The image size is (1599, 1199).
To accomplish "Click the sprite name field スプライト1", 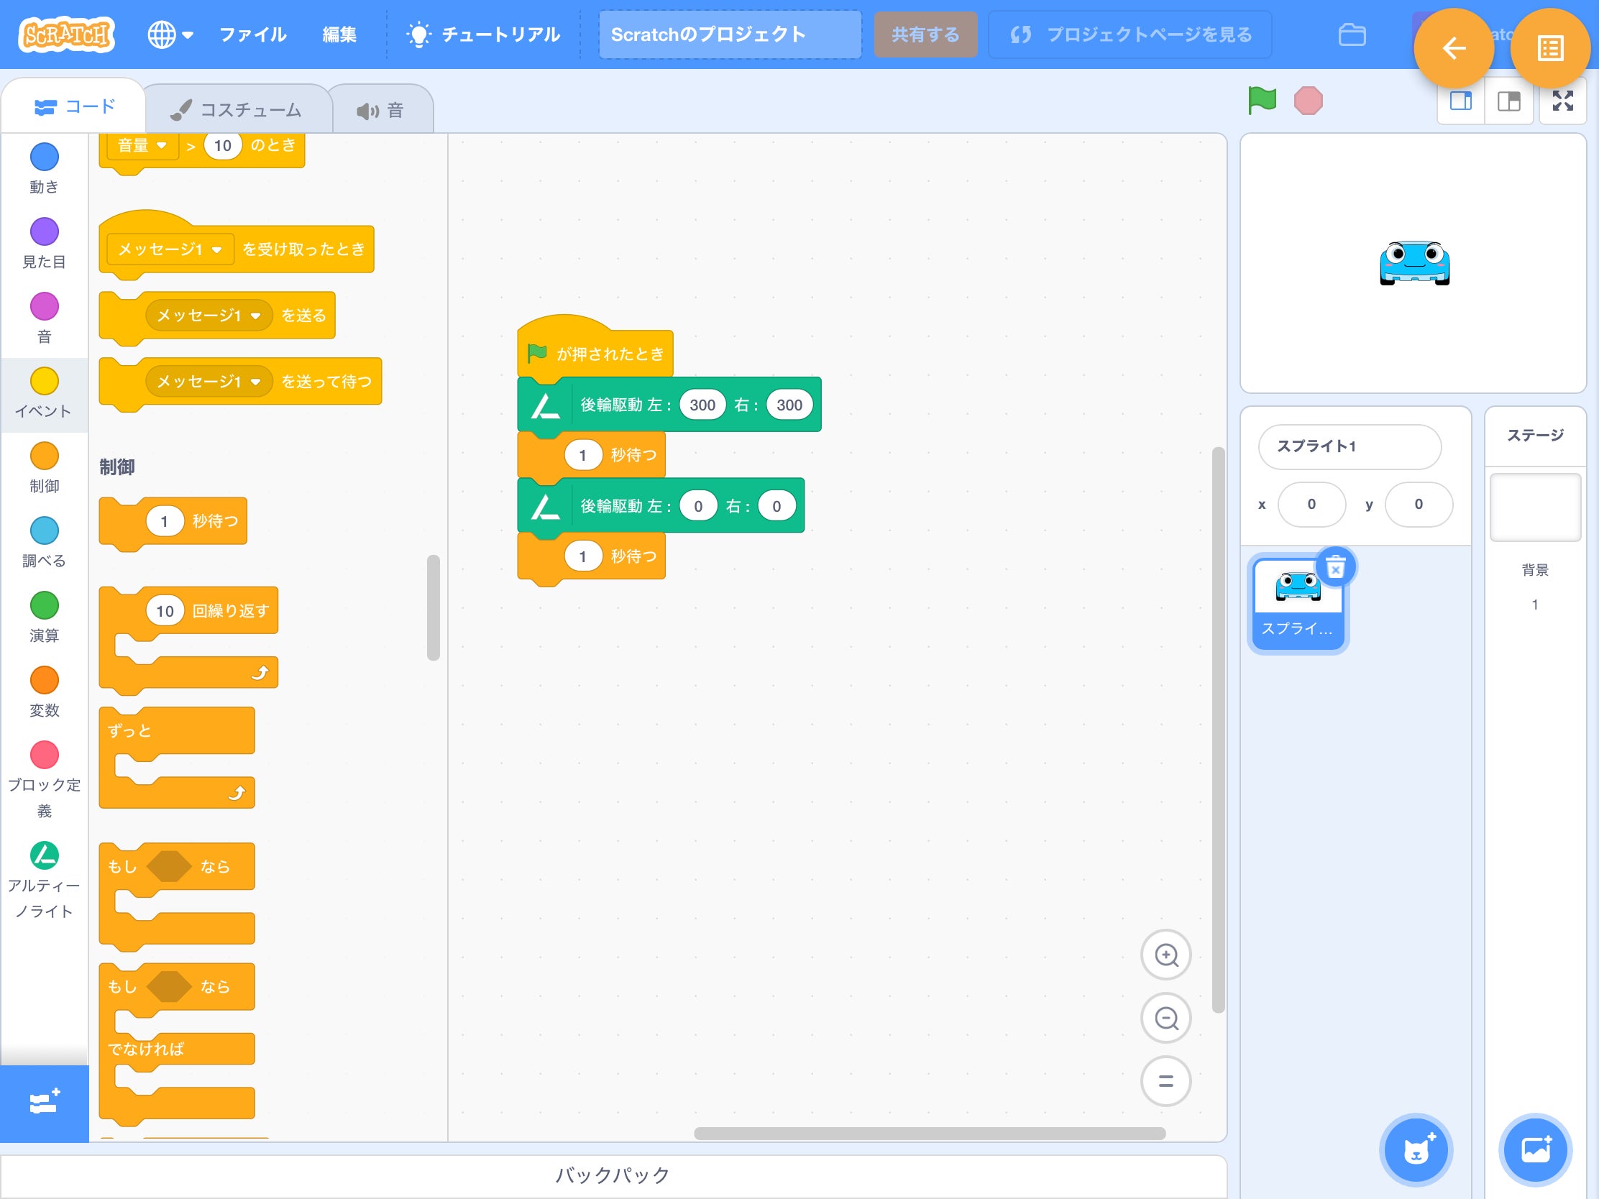I will [x=1349, y=446].
